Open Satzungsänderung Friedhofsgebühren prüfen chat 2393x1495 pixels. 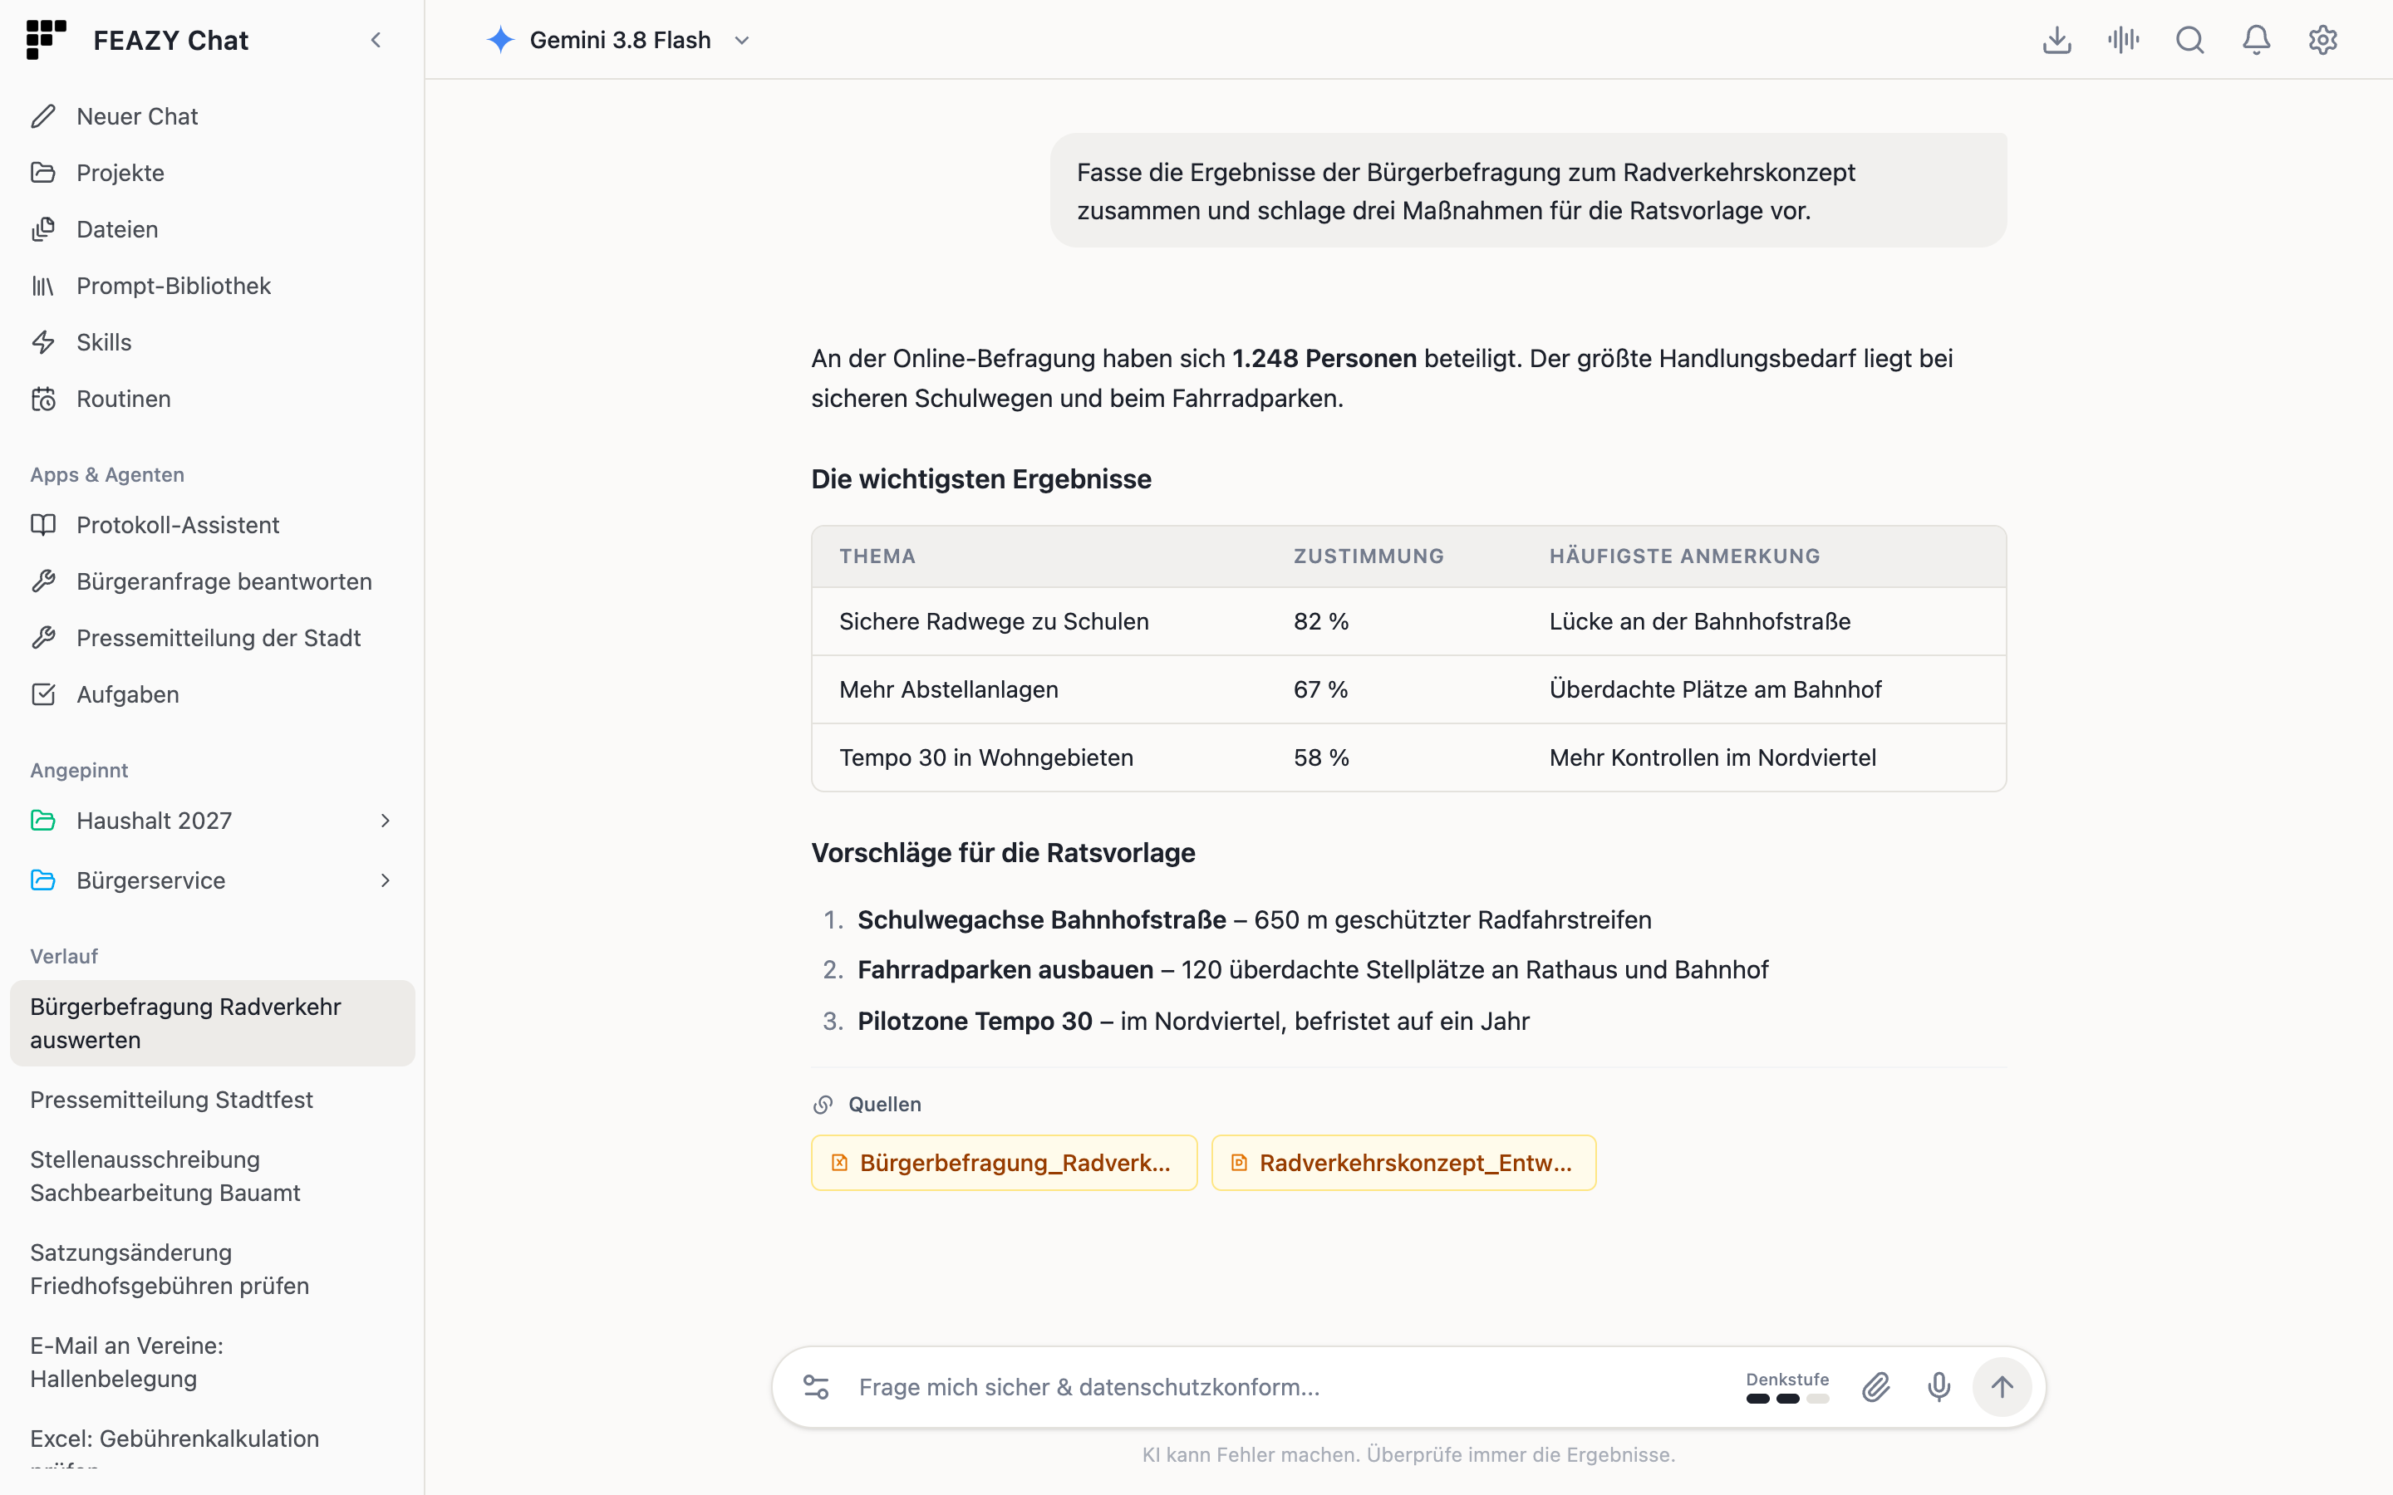point(212,1270)
